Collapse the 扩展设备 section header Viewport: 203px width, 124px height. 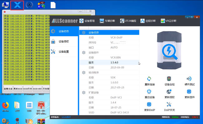coord(109,93)
